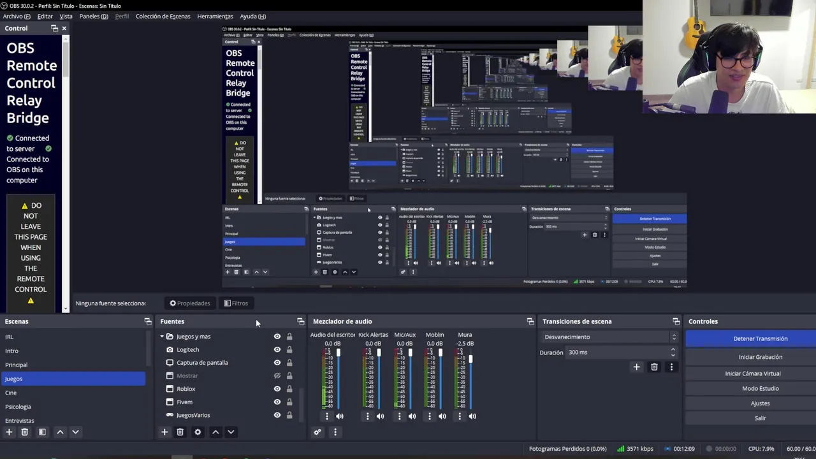
Task: Enable Modo Estudio
Action: point(751,388)
